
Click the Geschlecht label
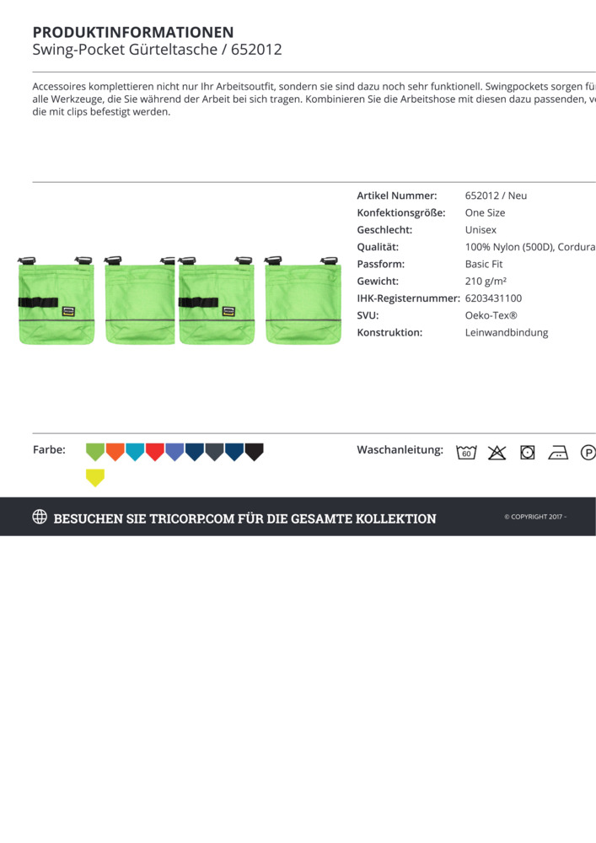click(384, 230)
